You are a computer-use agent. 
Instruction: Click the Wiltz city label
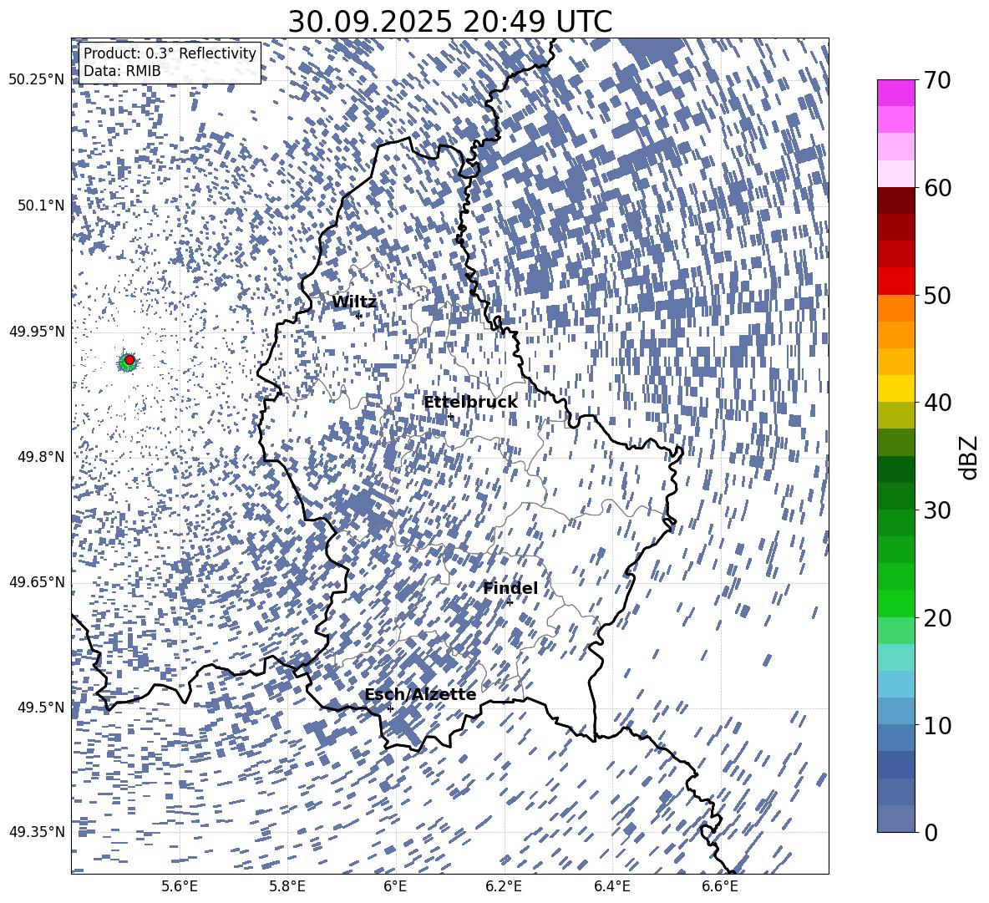pyautogui.click(x=354, y=302)
